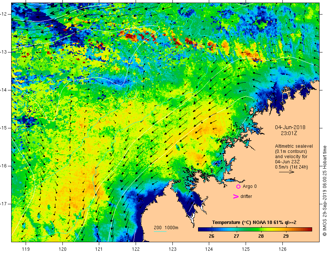Click the 04-Jun-2018 date label

coord(290,127)
